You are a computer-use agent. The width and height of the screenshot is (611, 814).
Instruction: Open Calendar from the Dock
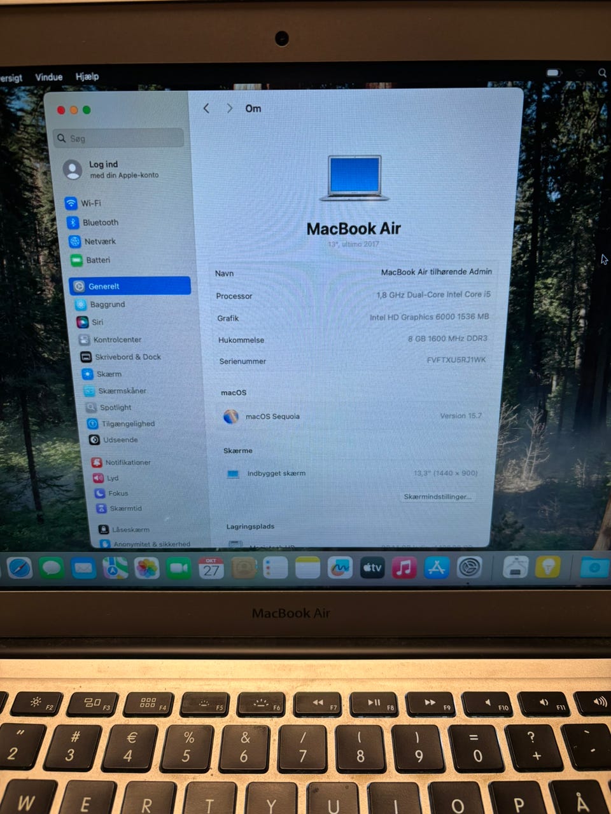(x=211, y=568)
